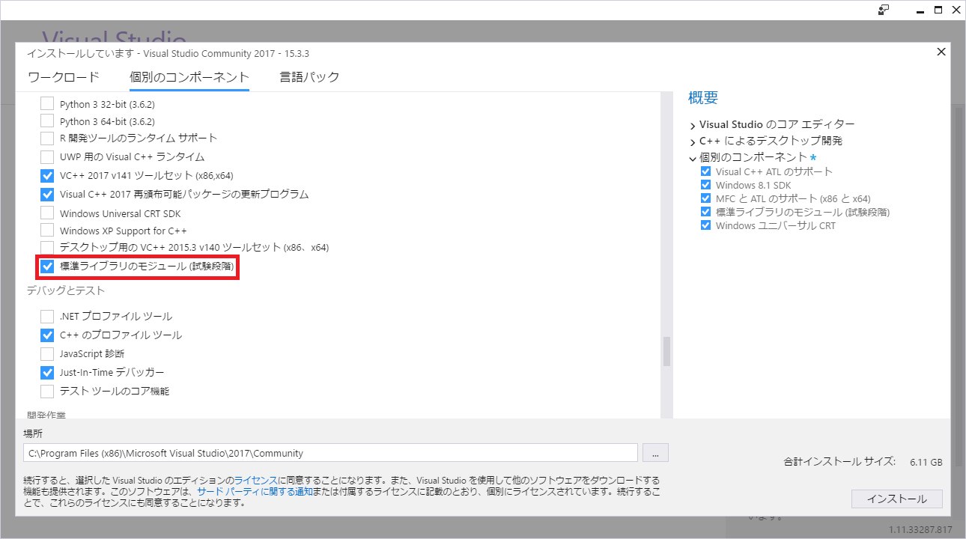The image size is (966, 539).
Task: Check Windows XP Support for C++
Action: tap(47, 231)
